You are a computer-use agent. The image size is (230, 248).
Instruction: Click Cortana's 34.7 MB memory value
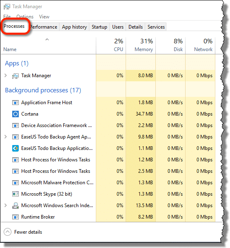pos(144,114)
